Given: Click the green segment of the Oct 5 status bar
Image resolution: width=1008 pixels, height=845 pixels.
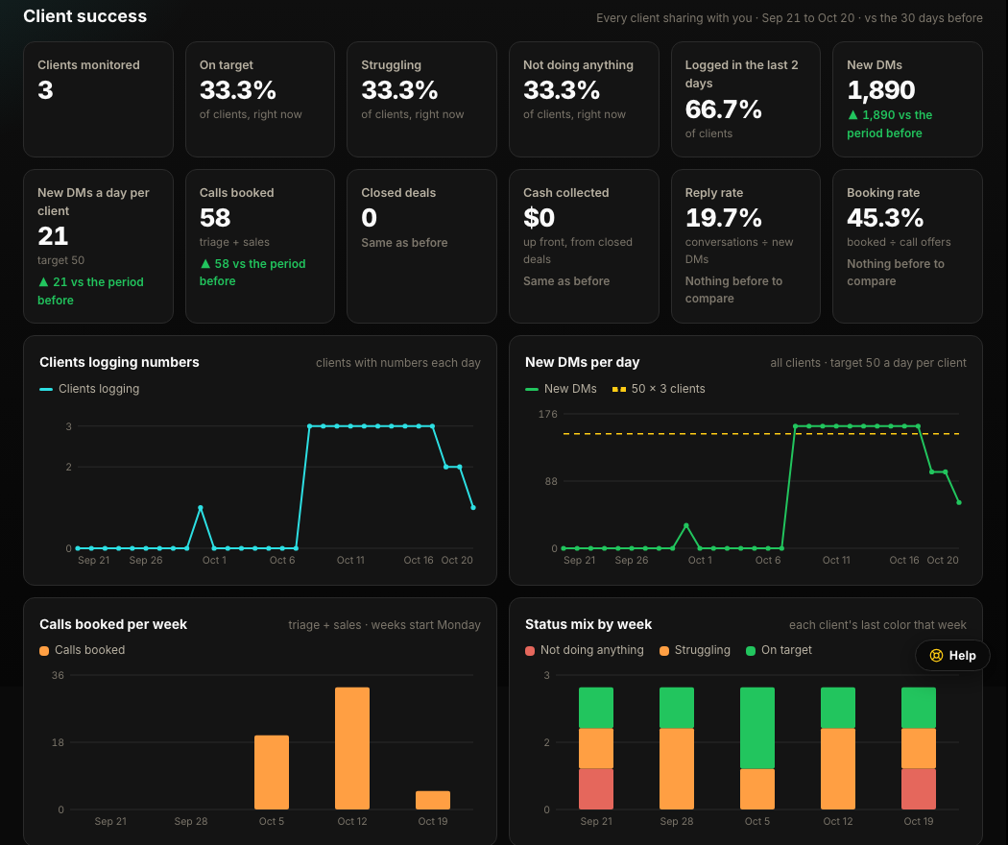Looking at the screenshot, I should pos(757,728).
